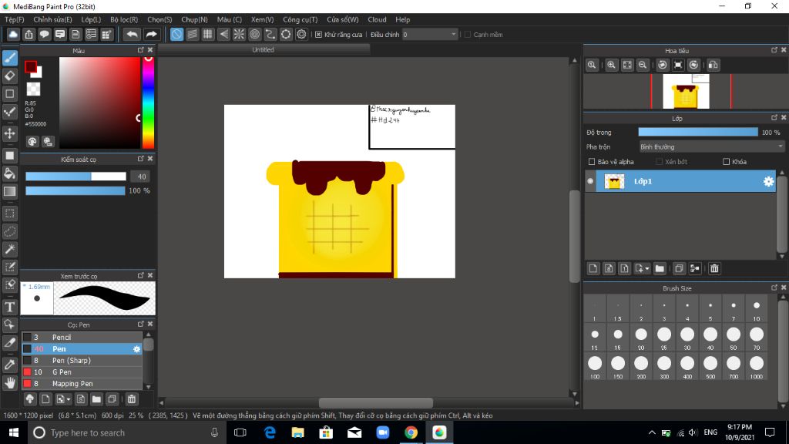Viewport: 789px width, 444px height.
Task: Open File Explorer from the taskbar
Action: pos(297,432)
